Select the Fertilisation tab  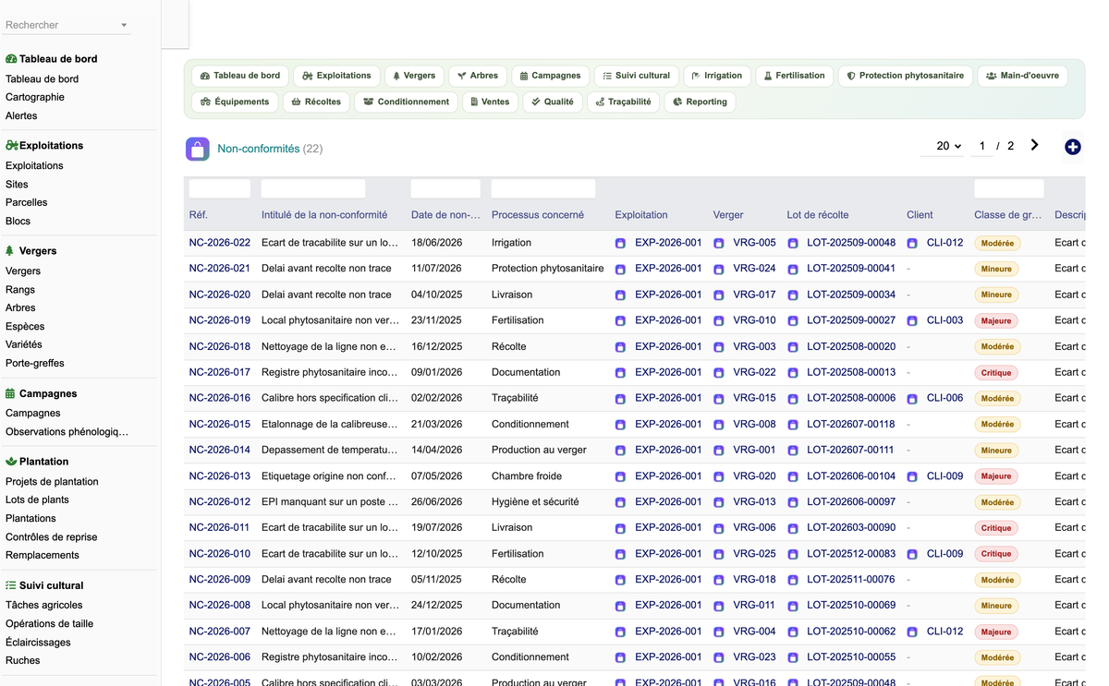click(x=794, y=76)
